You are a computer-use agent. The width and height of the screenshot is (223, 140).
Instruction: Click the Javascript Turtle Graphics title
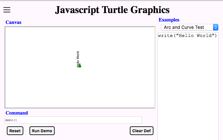click(112, 10)
